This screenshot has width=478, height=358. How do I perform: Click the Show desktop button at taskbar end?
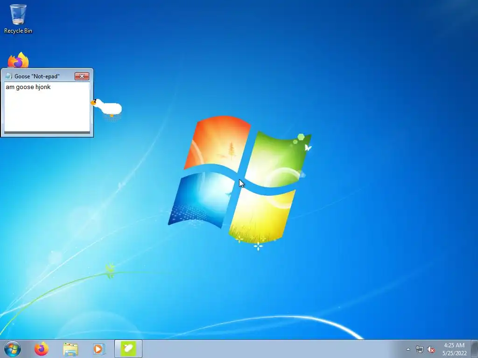tap(475, 349)
